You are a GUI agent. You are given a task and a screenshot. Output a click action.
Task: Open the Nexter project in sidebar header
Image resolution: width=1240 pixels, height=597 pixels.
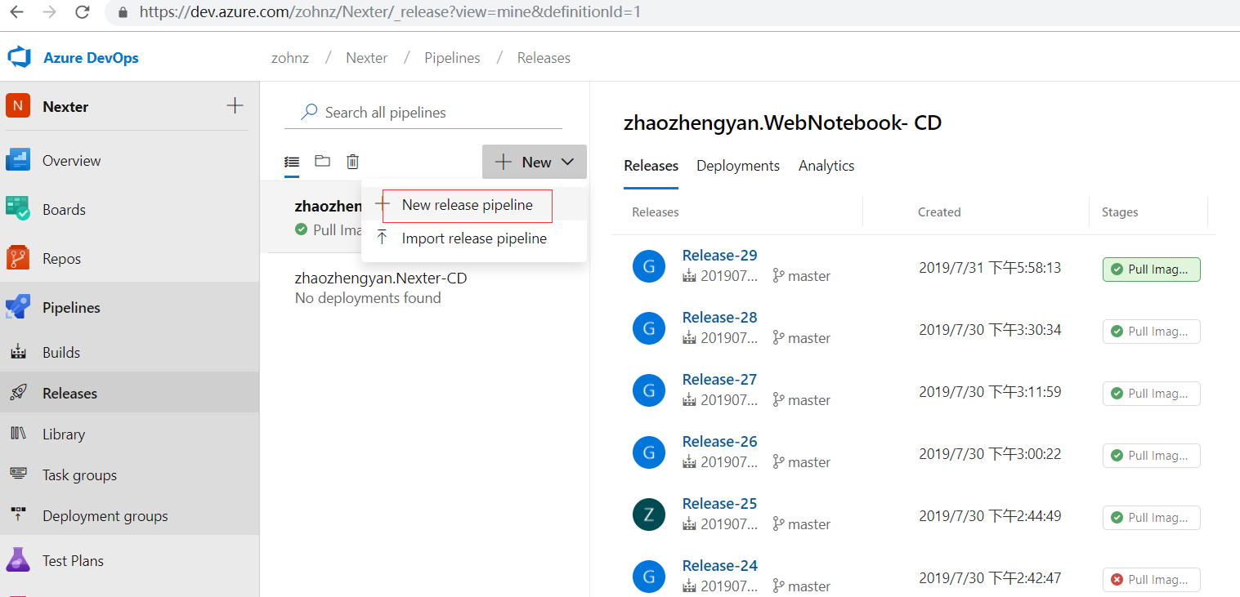pyautogui.click(x=65, y=106)
